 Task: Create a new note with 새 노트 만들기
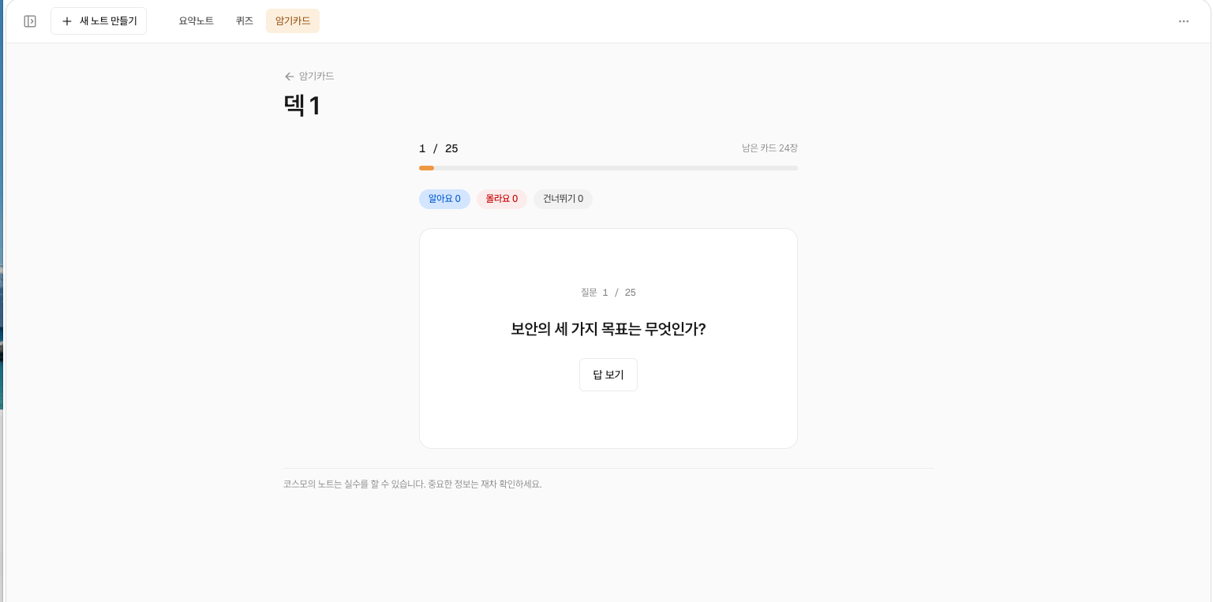click(99, 21)
